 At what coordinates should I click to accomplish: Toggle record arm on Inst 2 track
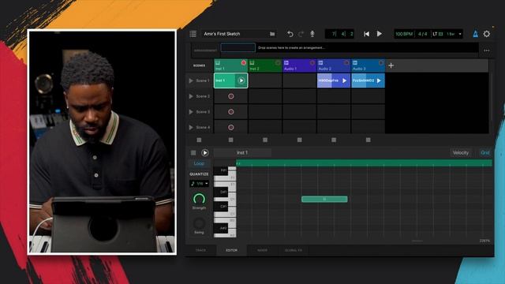pyautogui.click(x=278, y=63)
